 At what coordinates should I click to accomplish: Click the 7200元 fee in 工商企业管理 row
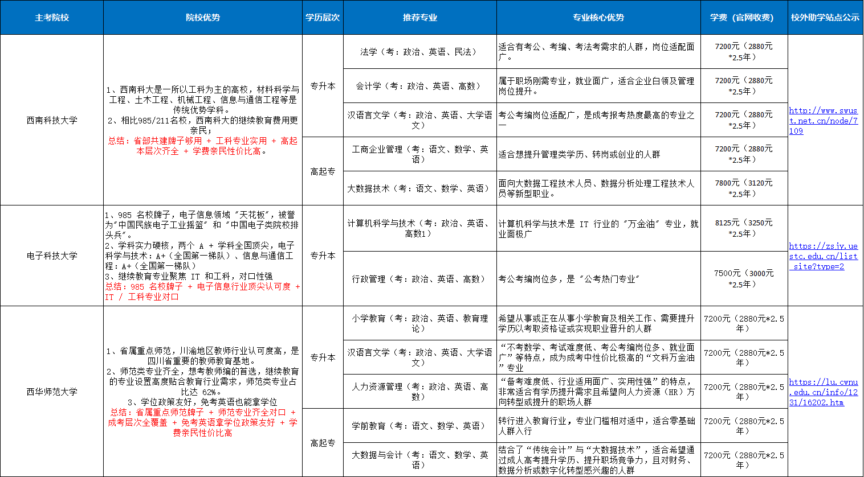(744, 154)
